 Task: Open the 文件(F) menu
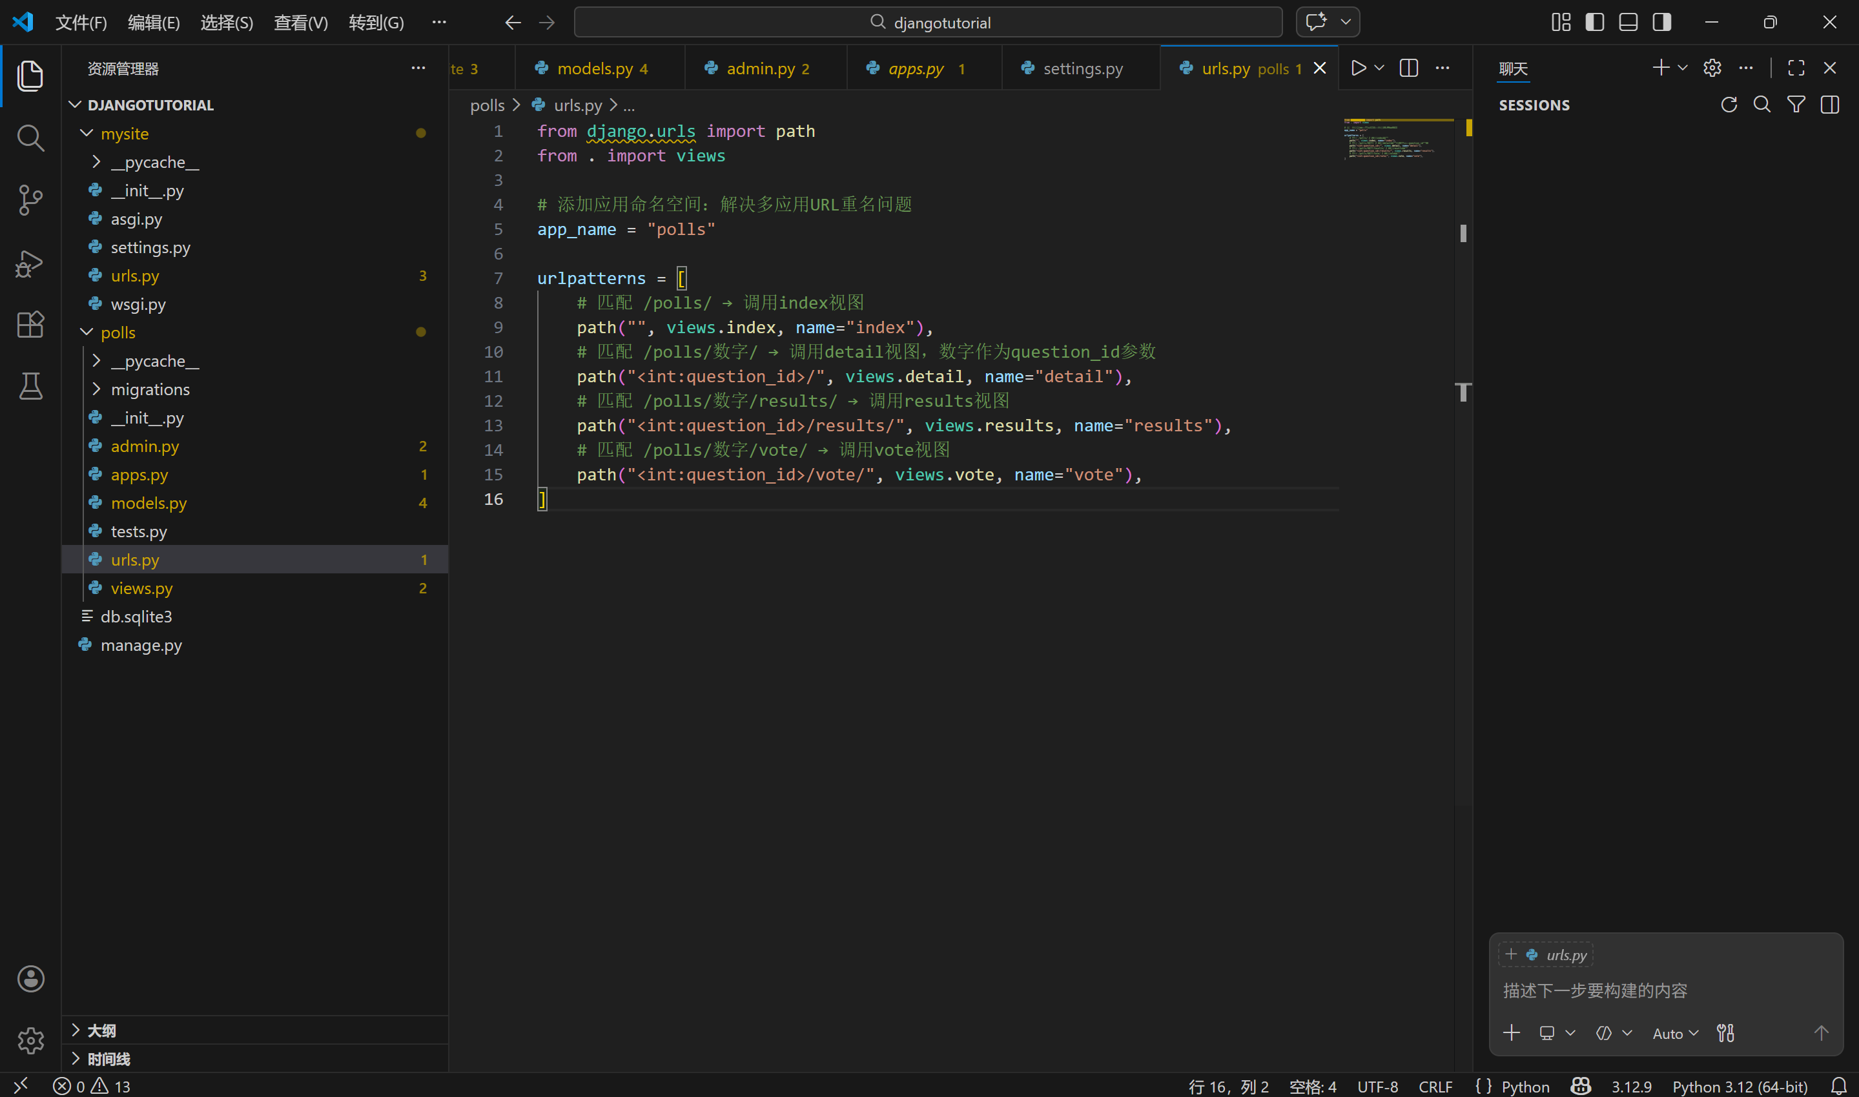click(x=81, y=23)
